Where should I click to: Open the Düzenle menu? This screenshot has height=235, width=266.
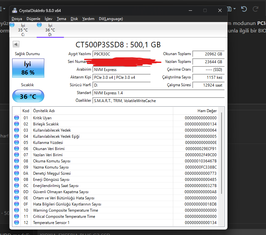(x=33, y=19)
